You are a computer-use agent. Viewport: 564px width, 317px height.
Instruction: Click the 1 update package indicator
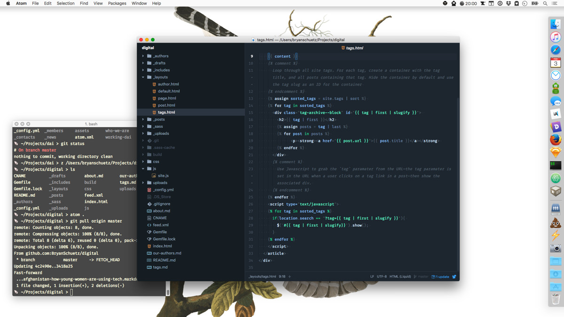point(440,277)
